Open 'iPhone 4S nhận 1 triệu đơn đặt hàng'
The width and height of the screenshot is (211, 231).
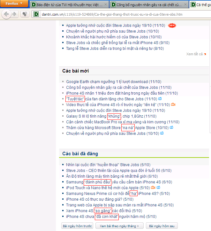tap(122, 93)
